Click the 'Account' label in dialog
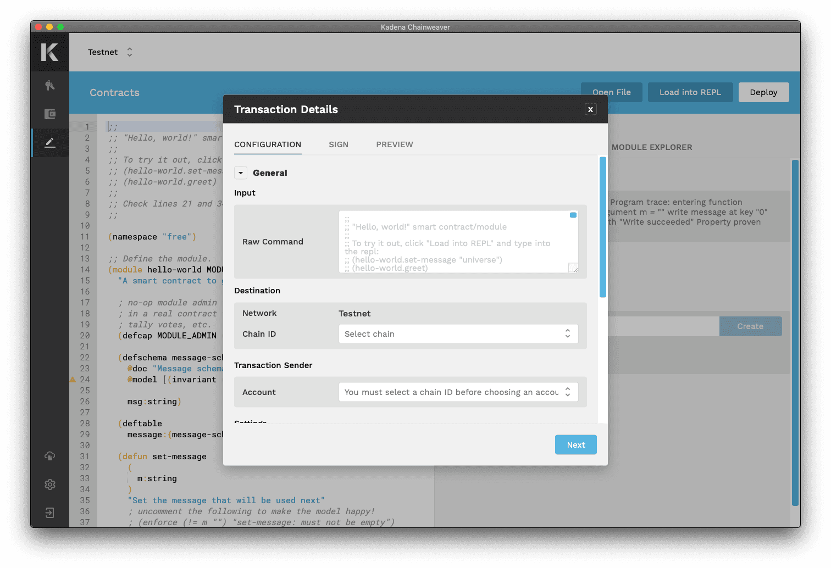The width and height of the screenshot is (831, 568). (259, 392)
